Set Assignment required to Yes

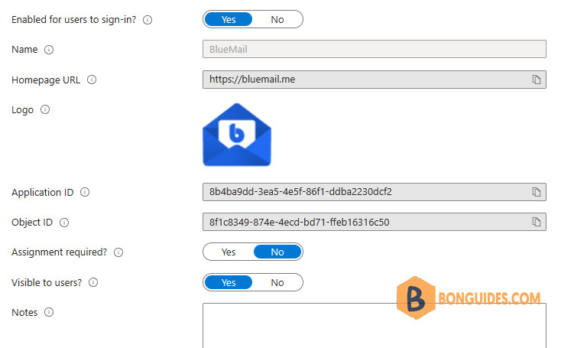click(x=229, y=252)
